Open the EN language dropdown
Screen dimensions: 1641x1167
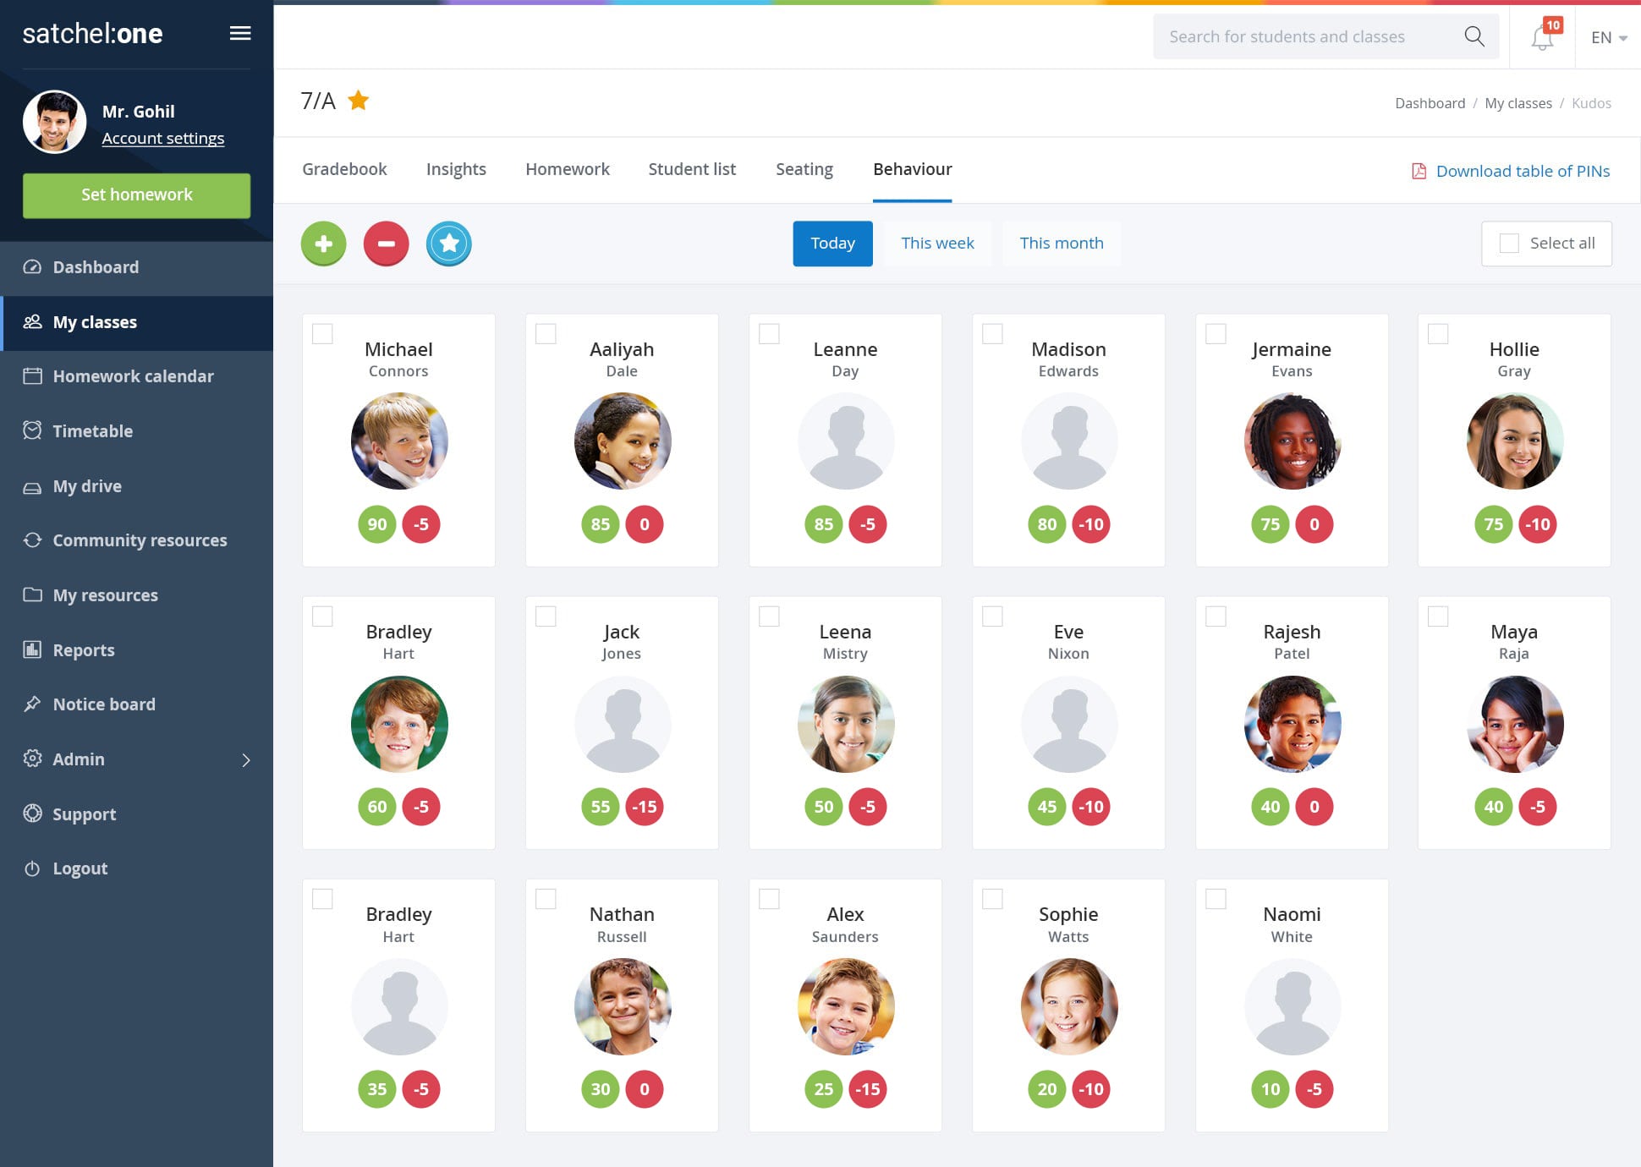pyautogui.click(x=1612, y=36)
